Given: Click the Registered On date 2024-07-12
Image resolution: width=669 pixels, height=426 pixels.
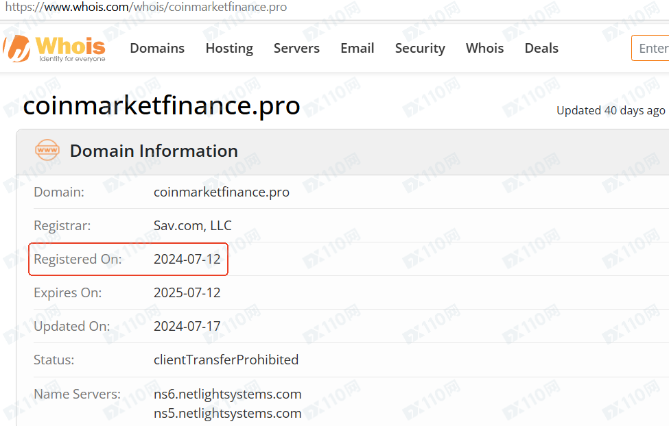Looking at the screenshot, I should tap(187, 259).
